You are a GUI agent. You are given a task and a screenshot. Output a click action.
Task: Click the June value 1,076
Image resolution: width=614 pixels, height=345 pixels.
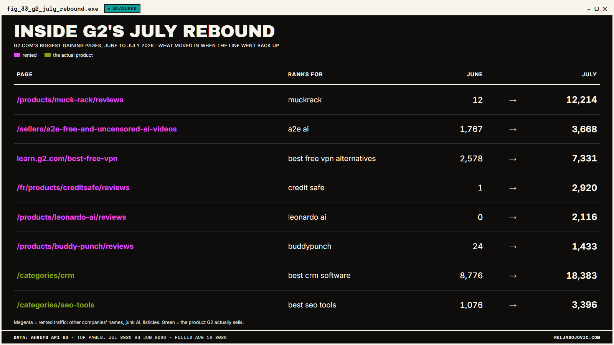pos(471,305)
